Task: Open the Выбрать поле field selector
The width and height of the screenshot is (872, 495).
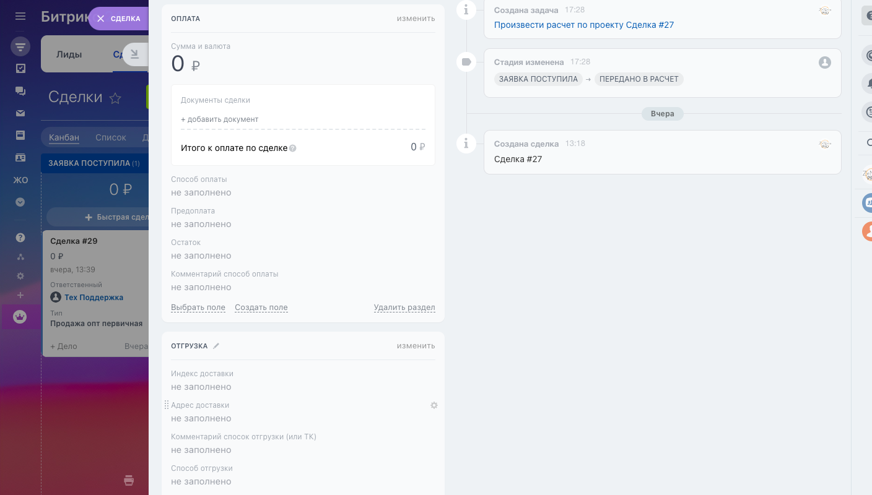Action: 198,308
